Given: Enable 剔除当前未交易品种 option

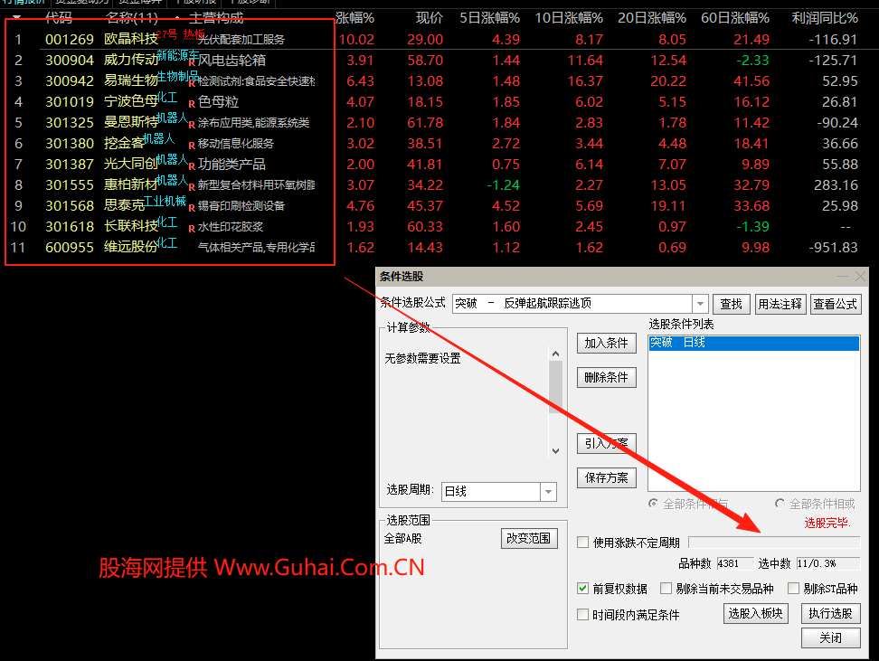Looking at the screenshot, I should coord(666,588).
